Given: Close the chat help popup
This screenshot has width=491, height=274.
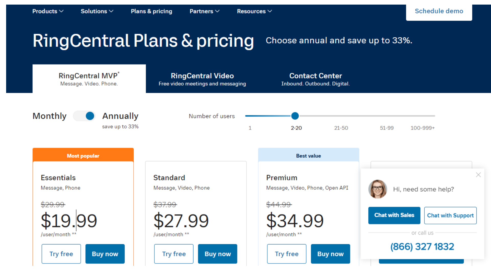Looking at the screenshot, I should pos(478,175).
